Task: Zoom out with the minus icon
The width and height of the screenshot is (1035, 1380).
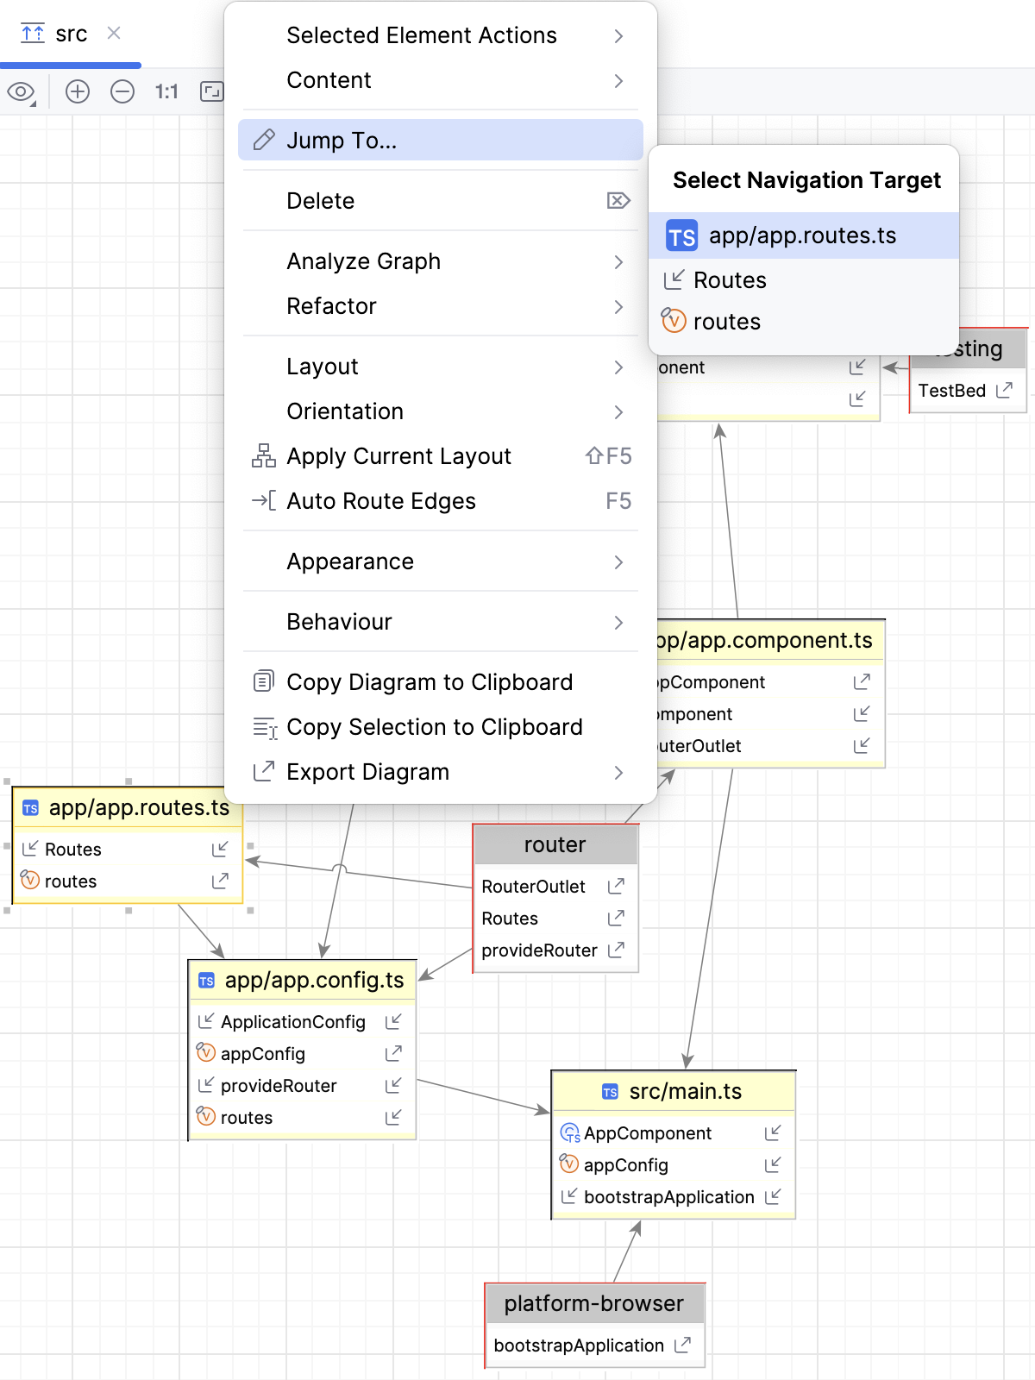Action: [122, 91]
